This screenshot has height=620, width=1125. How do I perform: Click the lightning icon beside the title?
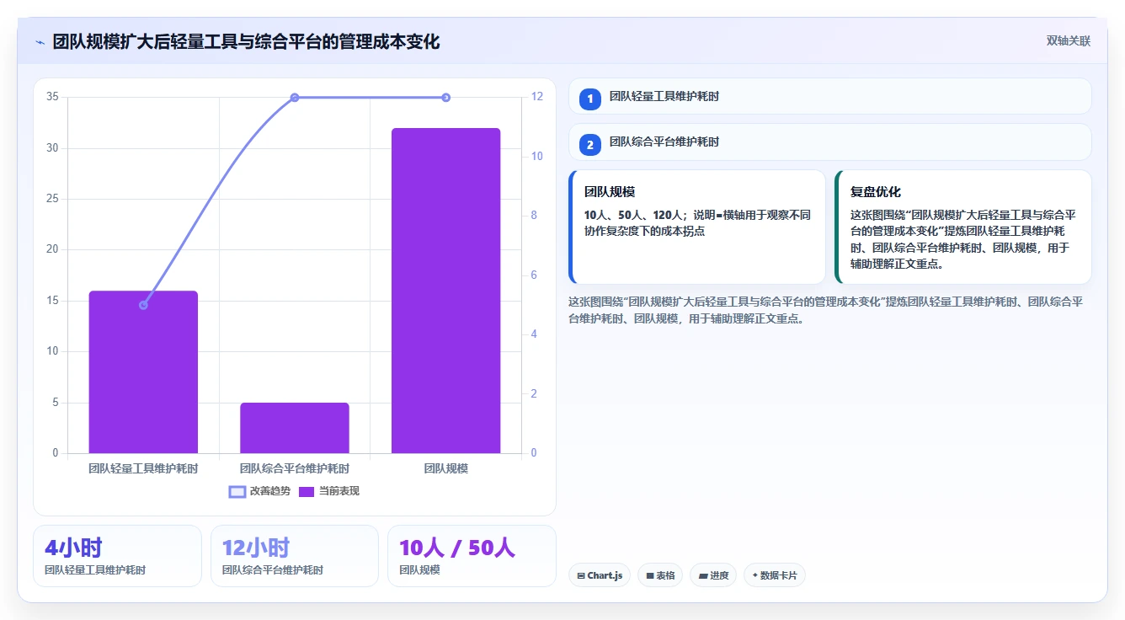(40, 42)
